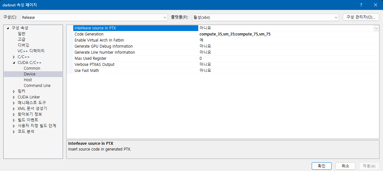Expand the 찾아보기 정보 node arrow

pos(14,114)
